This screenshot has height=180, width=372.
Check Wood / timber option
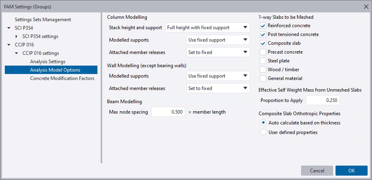pyautogui.click(x=263, y=70)
